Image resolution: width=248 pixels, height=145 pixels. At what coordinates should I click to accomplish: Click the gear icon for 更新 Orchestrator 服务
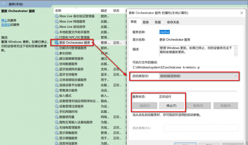(56, 43)
